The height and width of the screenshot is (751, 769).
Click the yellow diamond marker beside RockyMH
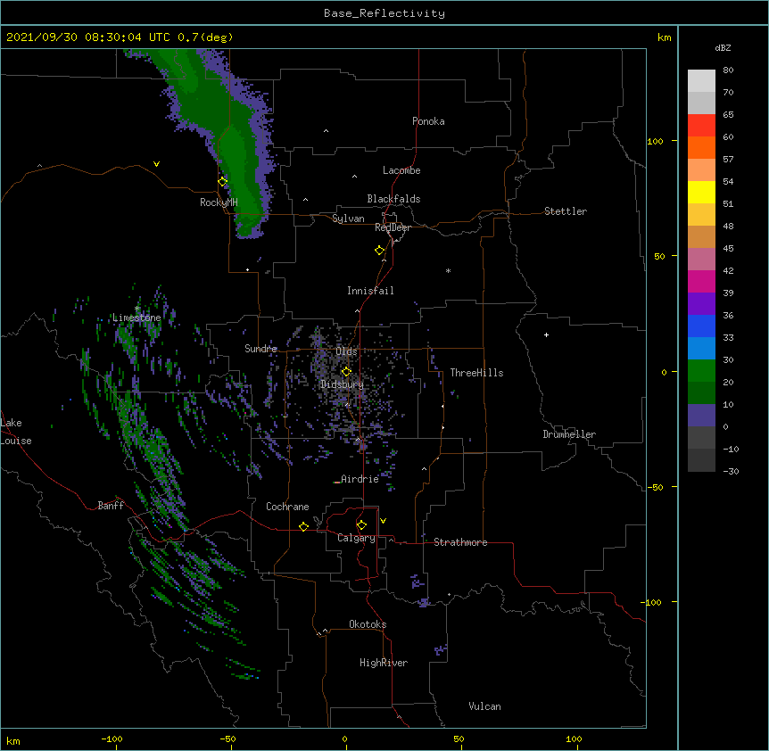click(223, 182)
